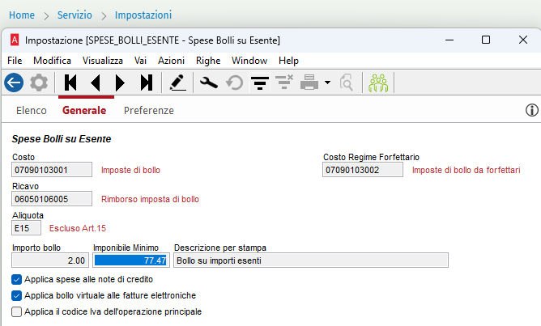Click the Costo field 07090103001
This screenshot has width=541, height=326.
pyautogui.click(x=52, y=170)
